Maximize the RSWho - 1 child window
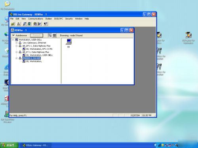 (127, 30)
